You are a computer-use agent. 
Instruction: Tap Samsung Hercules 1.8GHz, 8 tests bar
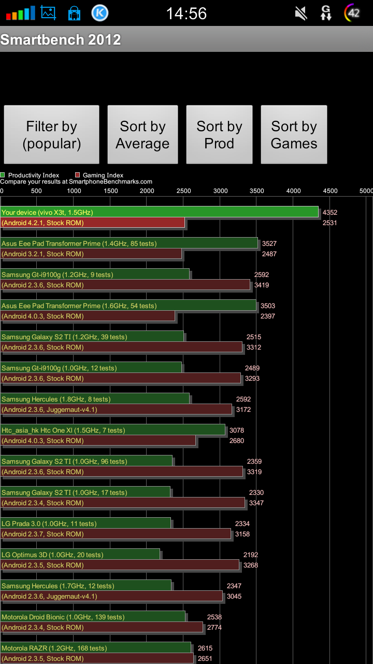click(95, 399)
